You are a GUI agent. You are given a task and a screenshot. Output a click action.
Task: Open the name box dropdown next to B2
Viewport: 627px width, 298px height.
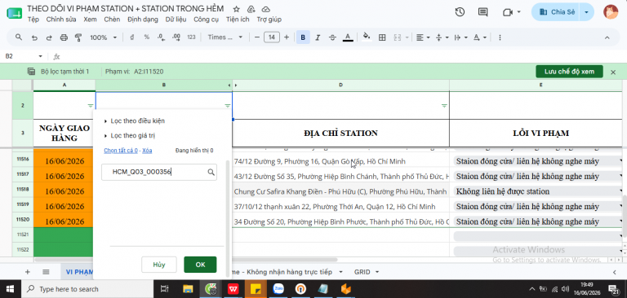tap(40, 57)
